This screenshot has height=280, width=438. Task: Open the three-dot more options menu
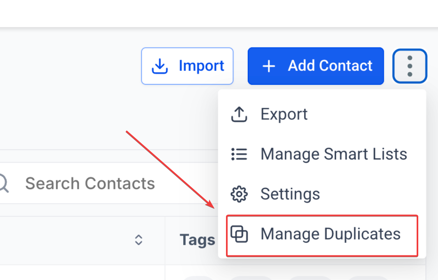point(410,66)
